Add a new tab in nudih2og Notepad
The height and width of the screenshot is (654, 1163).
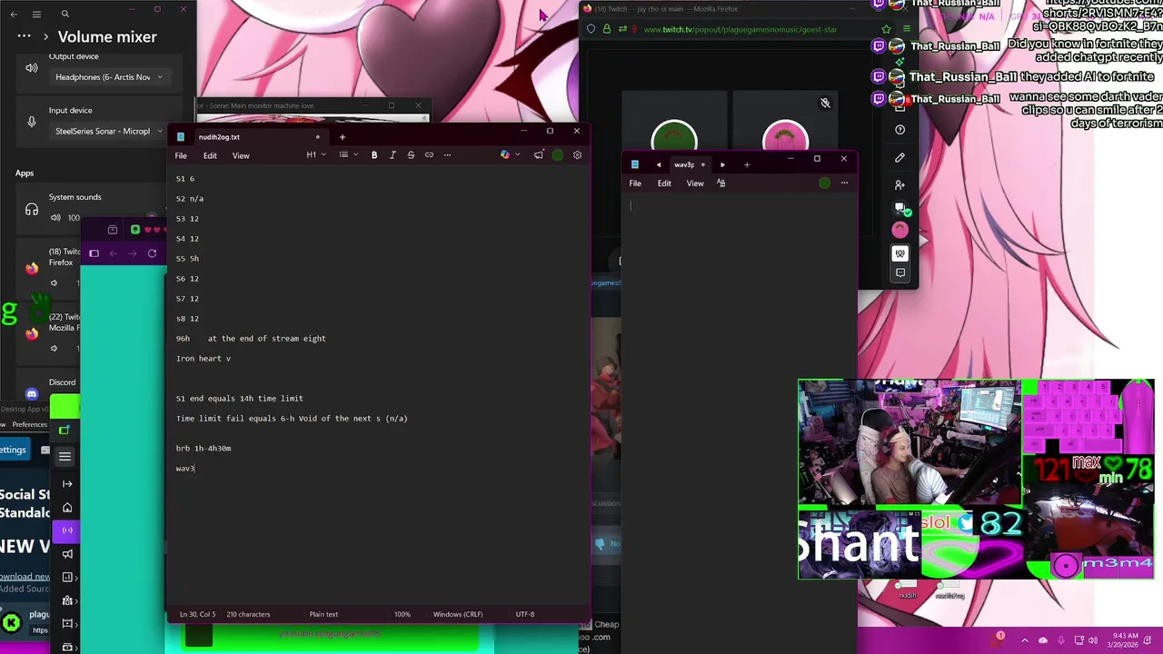click(x=343, y=137)
